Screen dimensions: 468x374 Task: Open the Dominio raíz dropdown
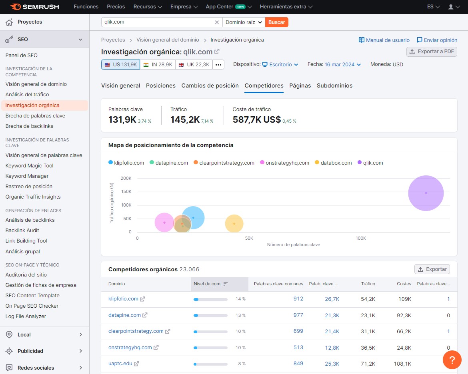(x=244, y=22)
